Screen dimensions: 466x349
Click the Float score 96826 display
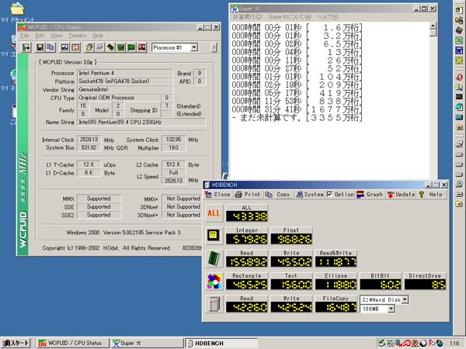291,239
